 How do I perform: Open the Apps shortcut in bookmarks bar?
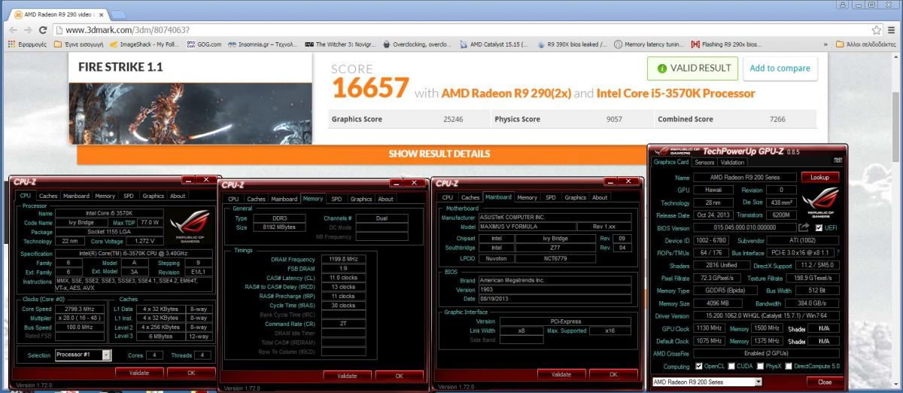27,44
